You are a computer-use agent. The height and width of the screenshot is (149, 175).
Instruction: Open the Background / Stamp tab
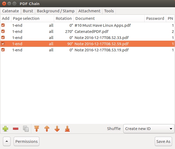55,11
